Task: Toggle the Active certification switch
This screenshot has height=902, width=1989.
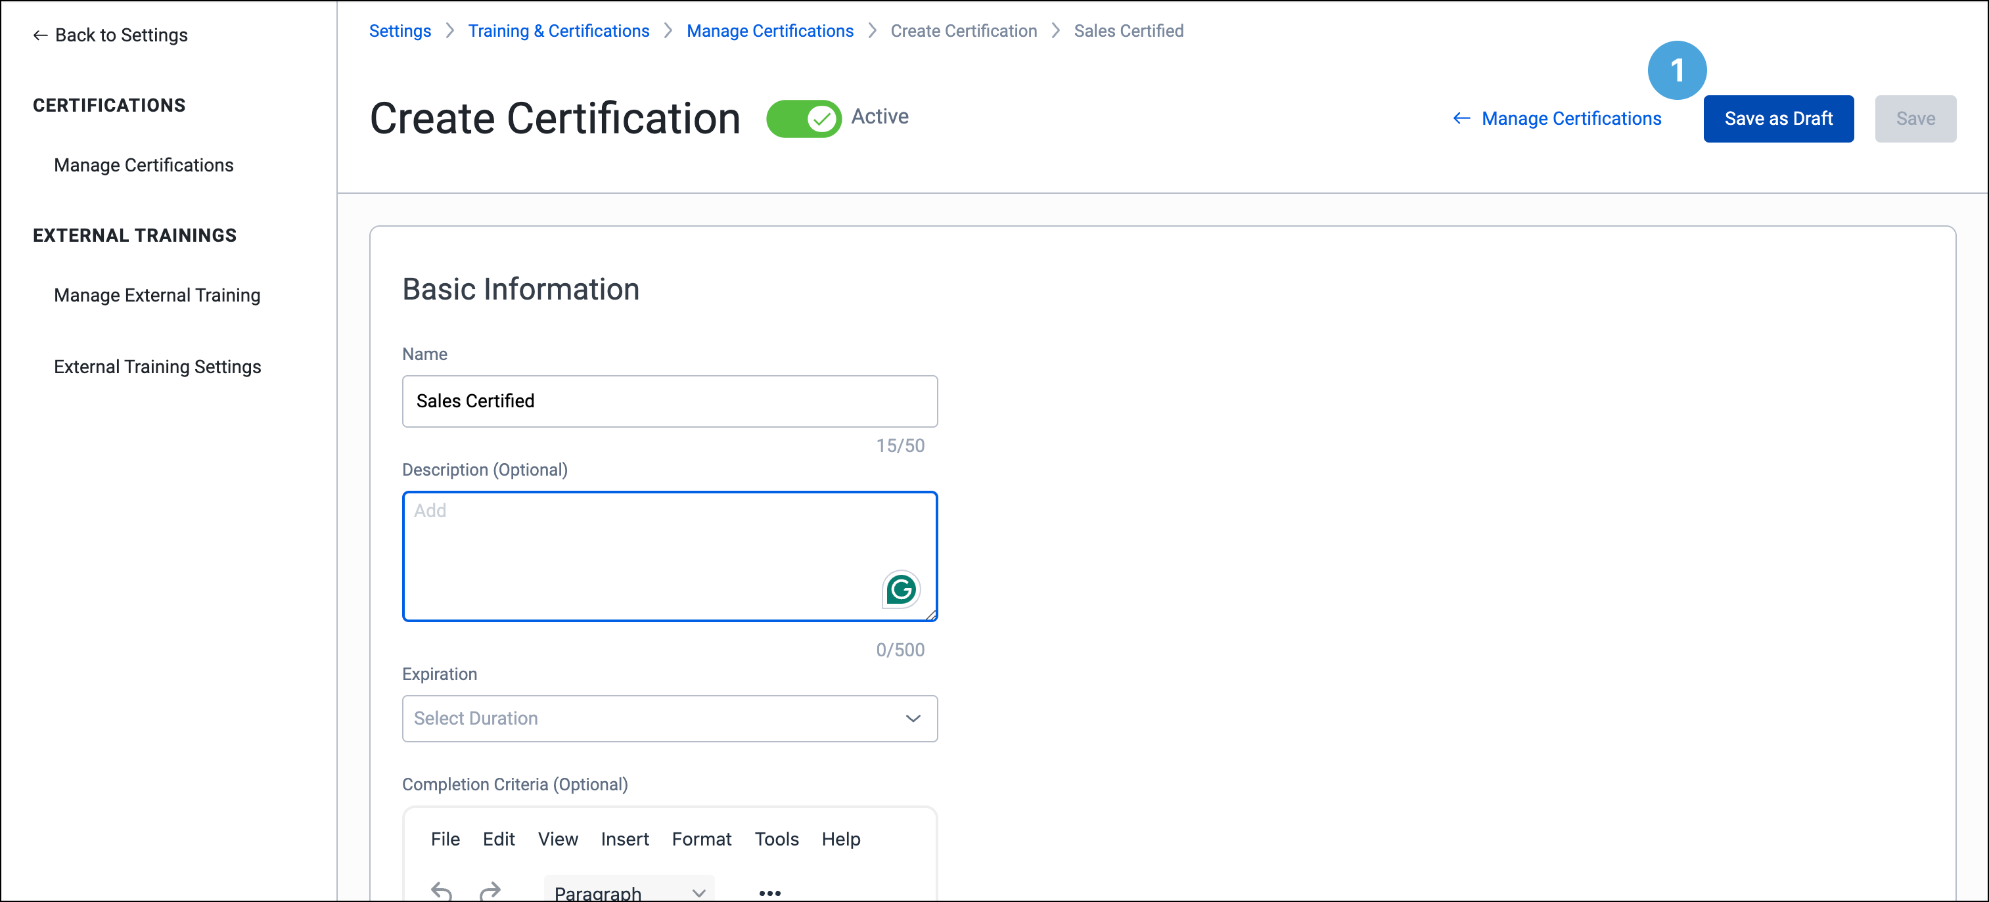Action: 803,119
